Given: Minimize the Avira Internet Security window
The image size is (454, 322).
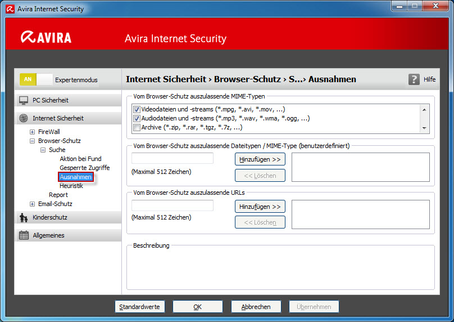Looking at the screenshot, I should (x=399, y=6).
